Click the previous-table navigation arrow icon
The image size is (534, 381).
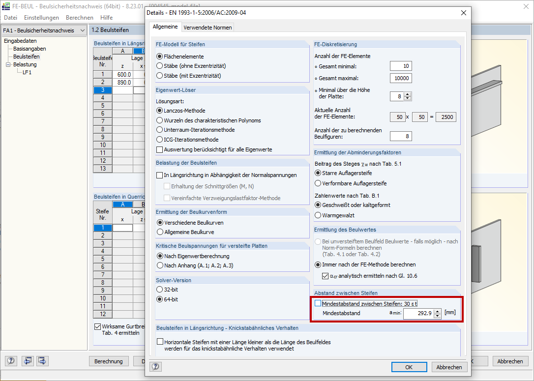pos(28,361)
